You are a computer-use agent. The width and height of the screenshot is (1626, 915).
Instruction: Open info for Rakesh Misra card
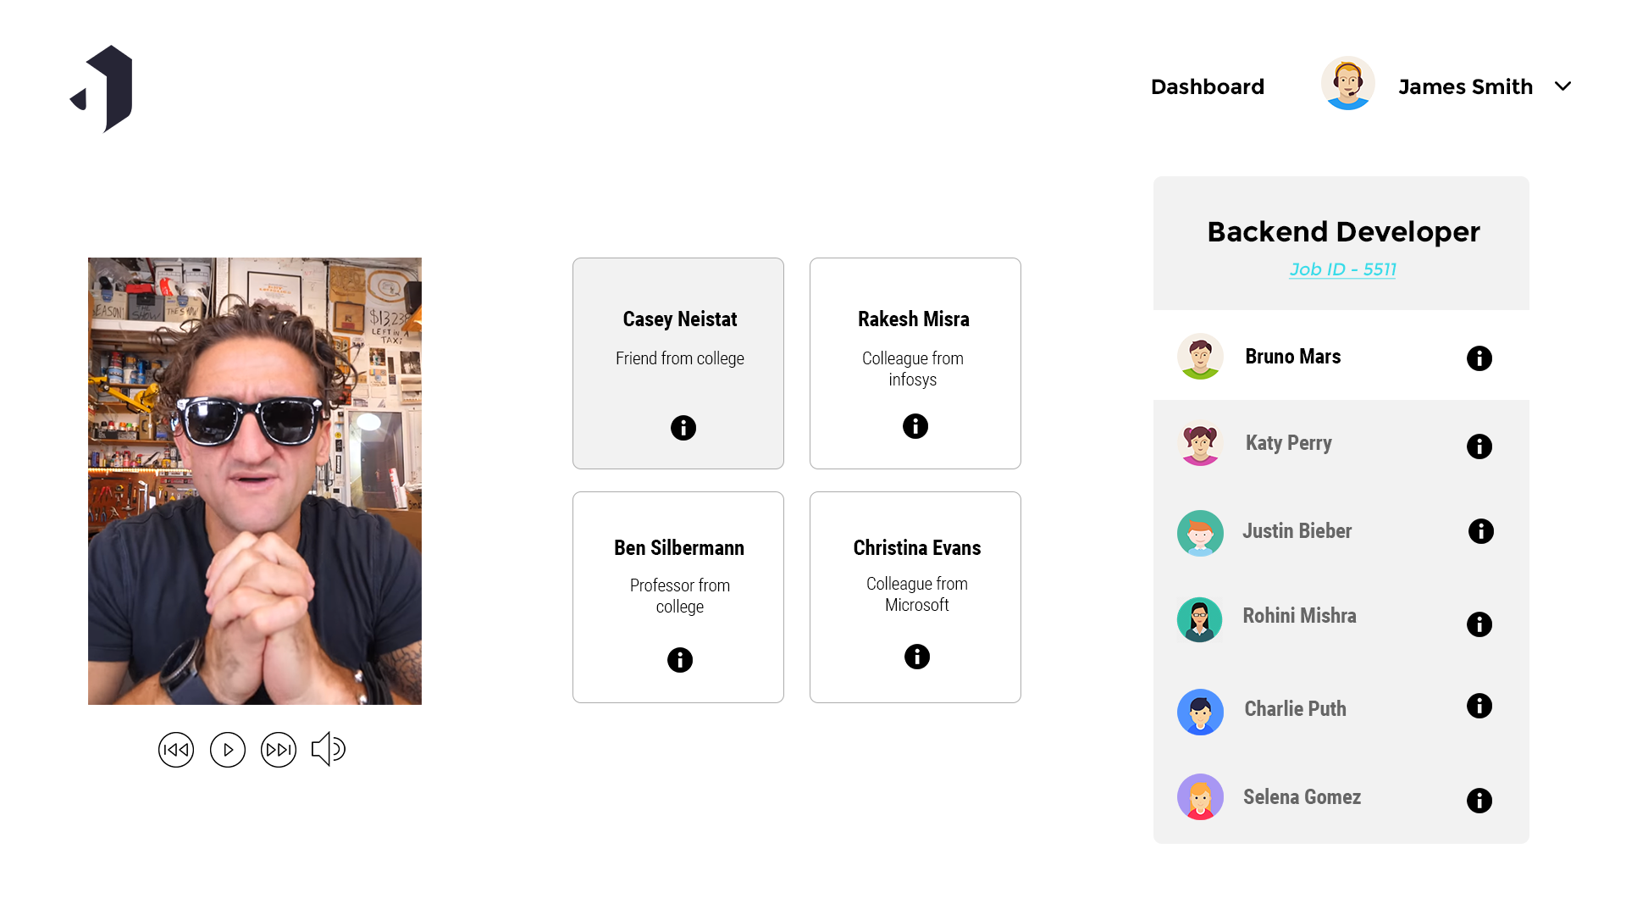click(915, 426)
